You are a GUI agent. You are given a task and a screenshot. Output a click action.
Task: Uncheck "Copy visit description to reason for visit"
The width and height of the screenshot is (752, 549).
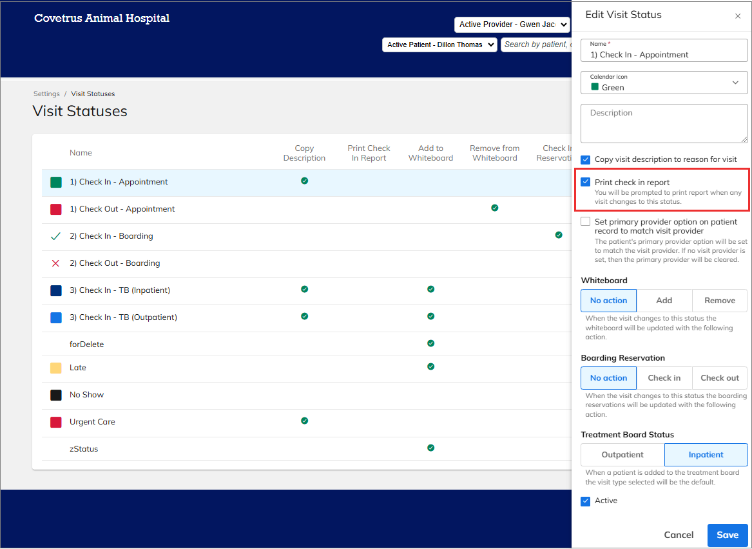click(x=585, y=159)
